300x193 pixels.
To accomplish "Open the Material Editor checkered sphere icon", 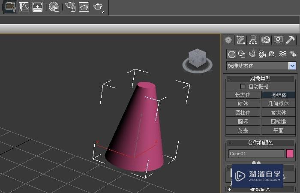I will point(54,7).
